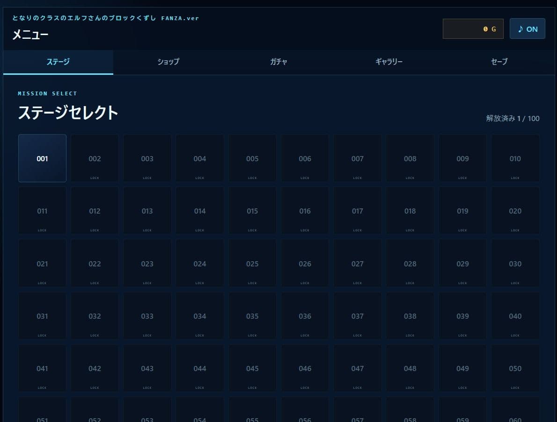The image size is (557, 422).
Task: Choose stage tile 019
Action: pyautogui.click(x=463, y=211)
